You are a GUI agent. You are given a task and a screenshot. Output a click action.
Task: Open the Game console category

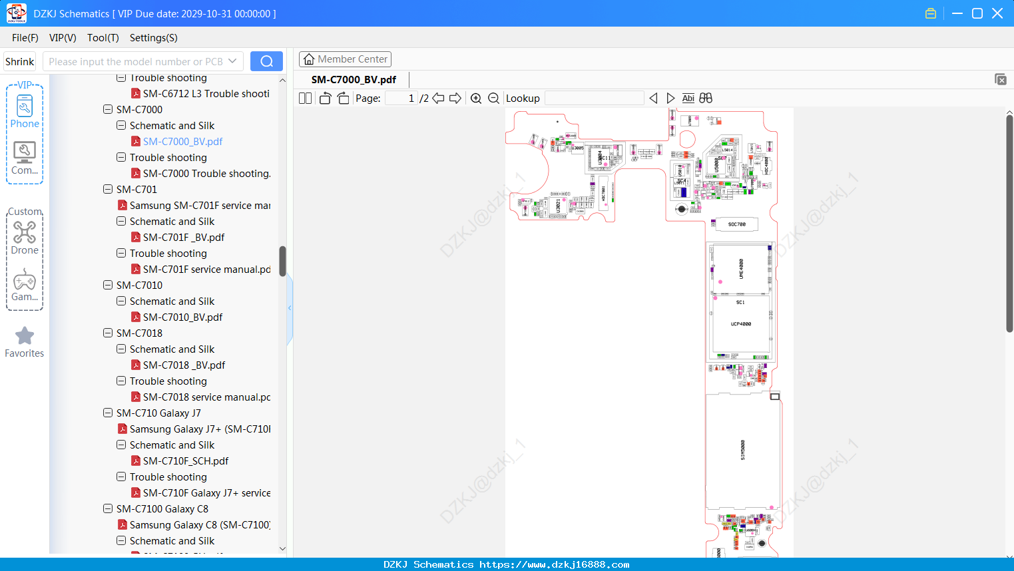[x=25, y=285]
